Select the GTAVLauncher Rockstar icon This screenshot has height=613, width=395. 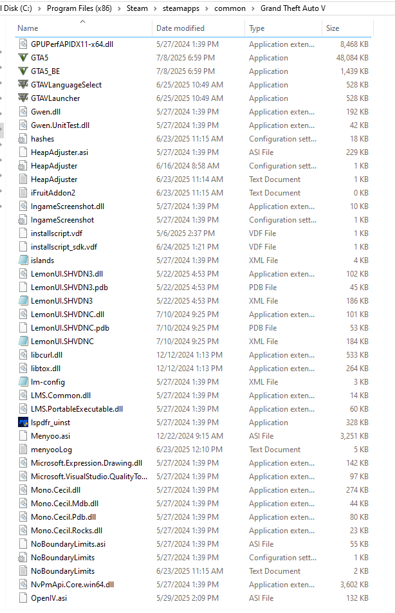[x=23, y=98]
